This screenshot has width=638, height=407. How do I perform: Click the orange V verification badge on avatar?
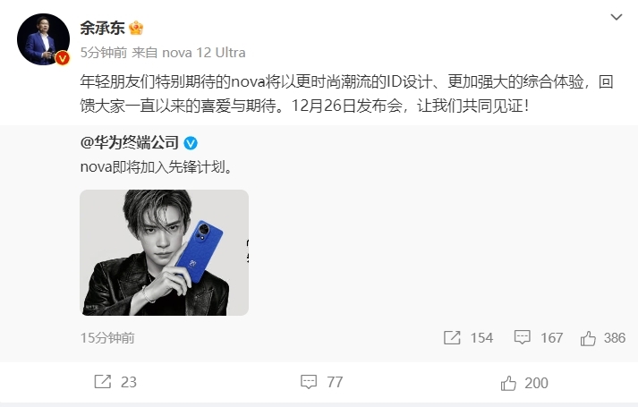pos(63,58)
